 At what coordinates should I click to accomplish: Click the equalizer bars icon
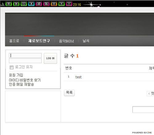[2, 5]
